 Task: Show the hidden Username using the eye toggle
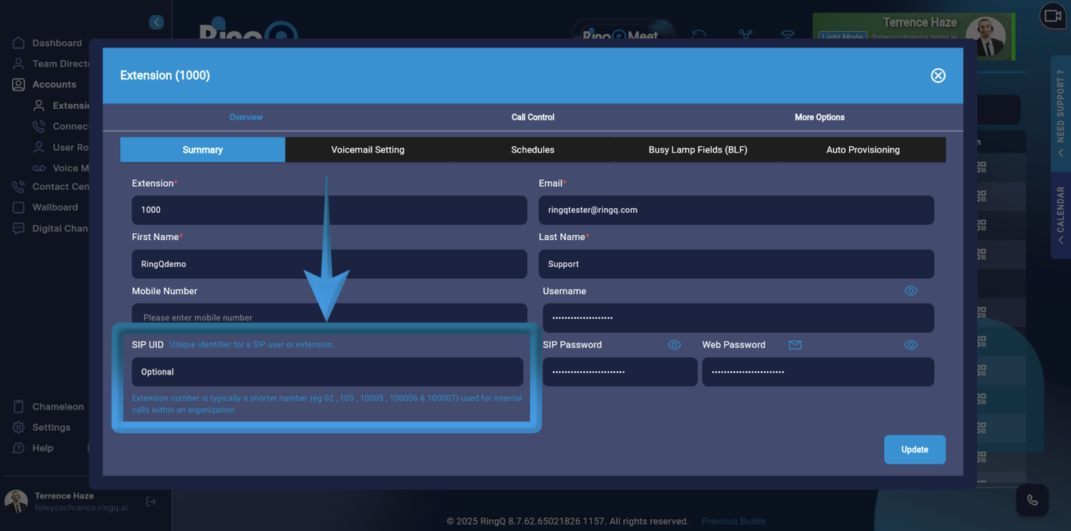[911, 290]
